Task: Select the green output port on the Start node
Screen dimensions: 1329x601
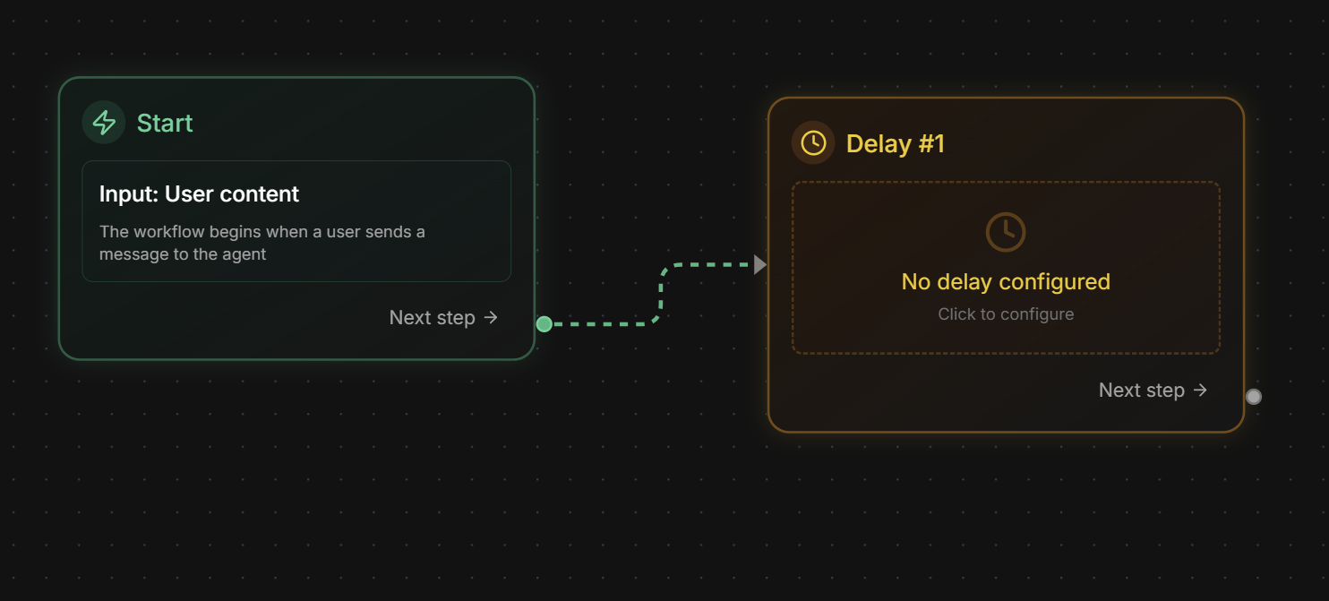Action: (544, 324)
